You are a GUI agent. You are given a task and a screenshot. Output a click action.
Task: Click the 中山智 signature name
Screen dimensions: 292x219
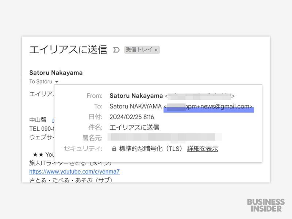tap(38, 120)
